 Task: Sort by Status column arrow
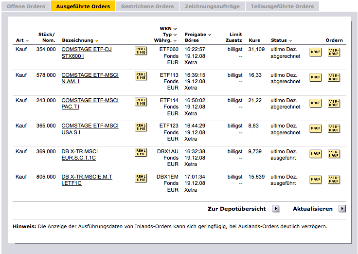(290, 41)
